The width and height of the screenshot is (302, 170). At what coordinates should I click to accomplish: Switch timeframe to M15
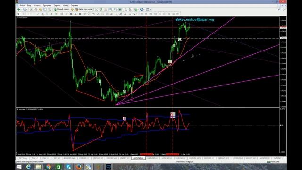(x=151, y=14)
